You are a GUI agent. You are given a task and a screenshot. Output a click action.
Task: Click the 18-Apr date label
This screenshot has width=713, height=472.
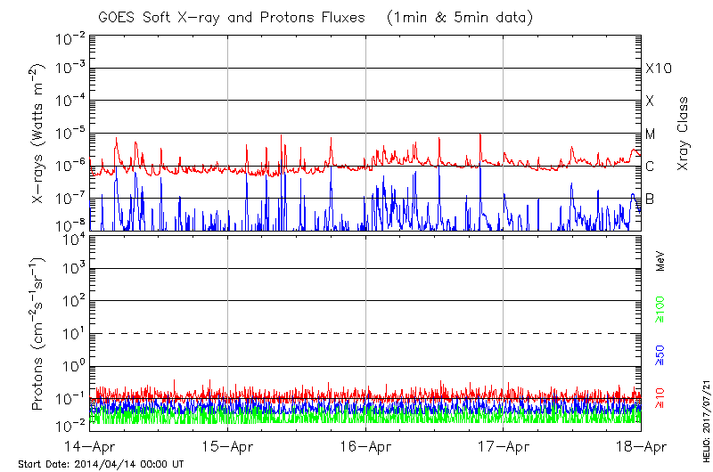click(641, 446)
